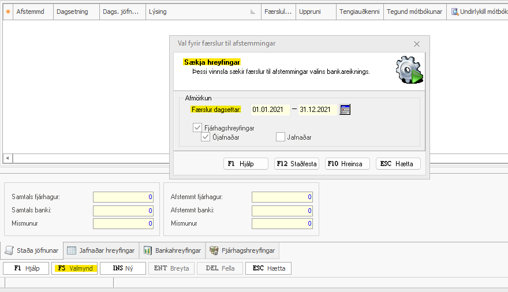Screen dimensions: 508x292
Task: Open the Jafnaðar hreyfingar tab
Action: (101, 250)
